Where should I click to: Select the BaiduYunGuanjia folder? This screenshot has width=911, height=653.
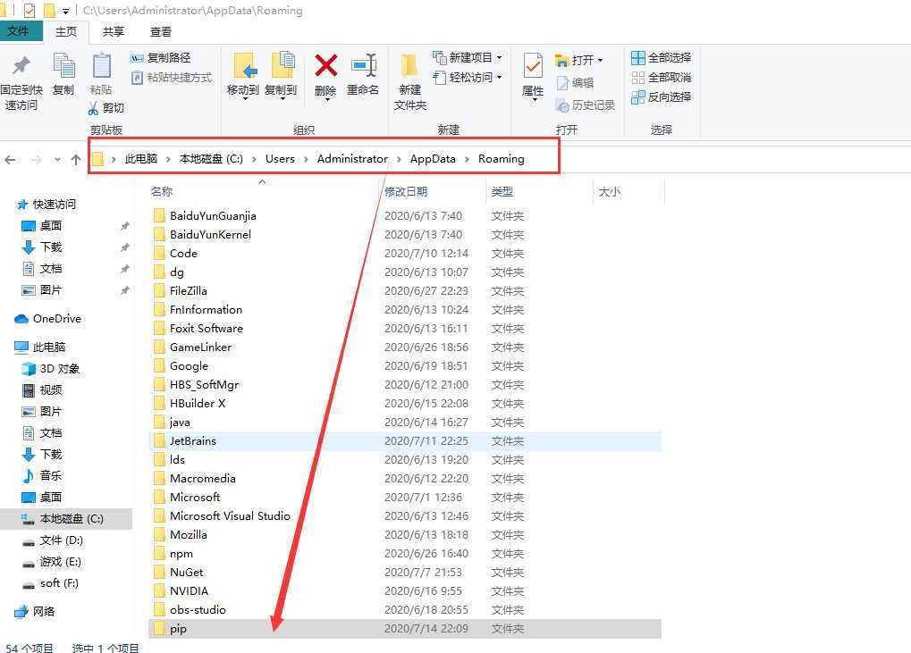pos(205,216)
